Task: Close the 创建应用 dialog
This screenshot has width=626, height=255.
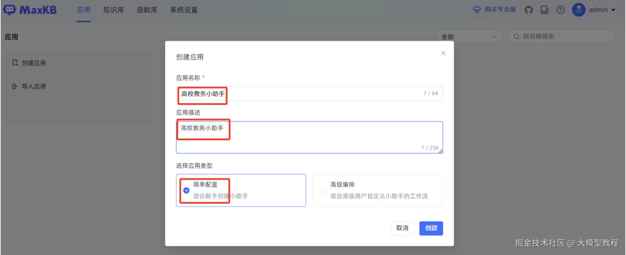Action: 443,53
